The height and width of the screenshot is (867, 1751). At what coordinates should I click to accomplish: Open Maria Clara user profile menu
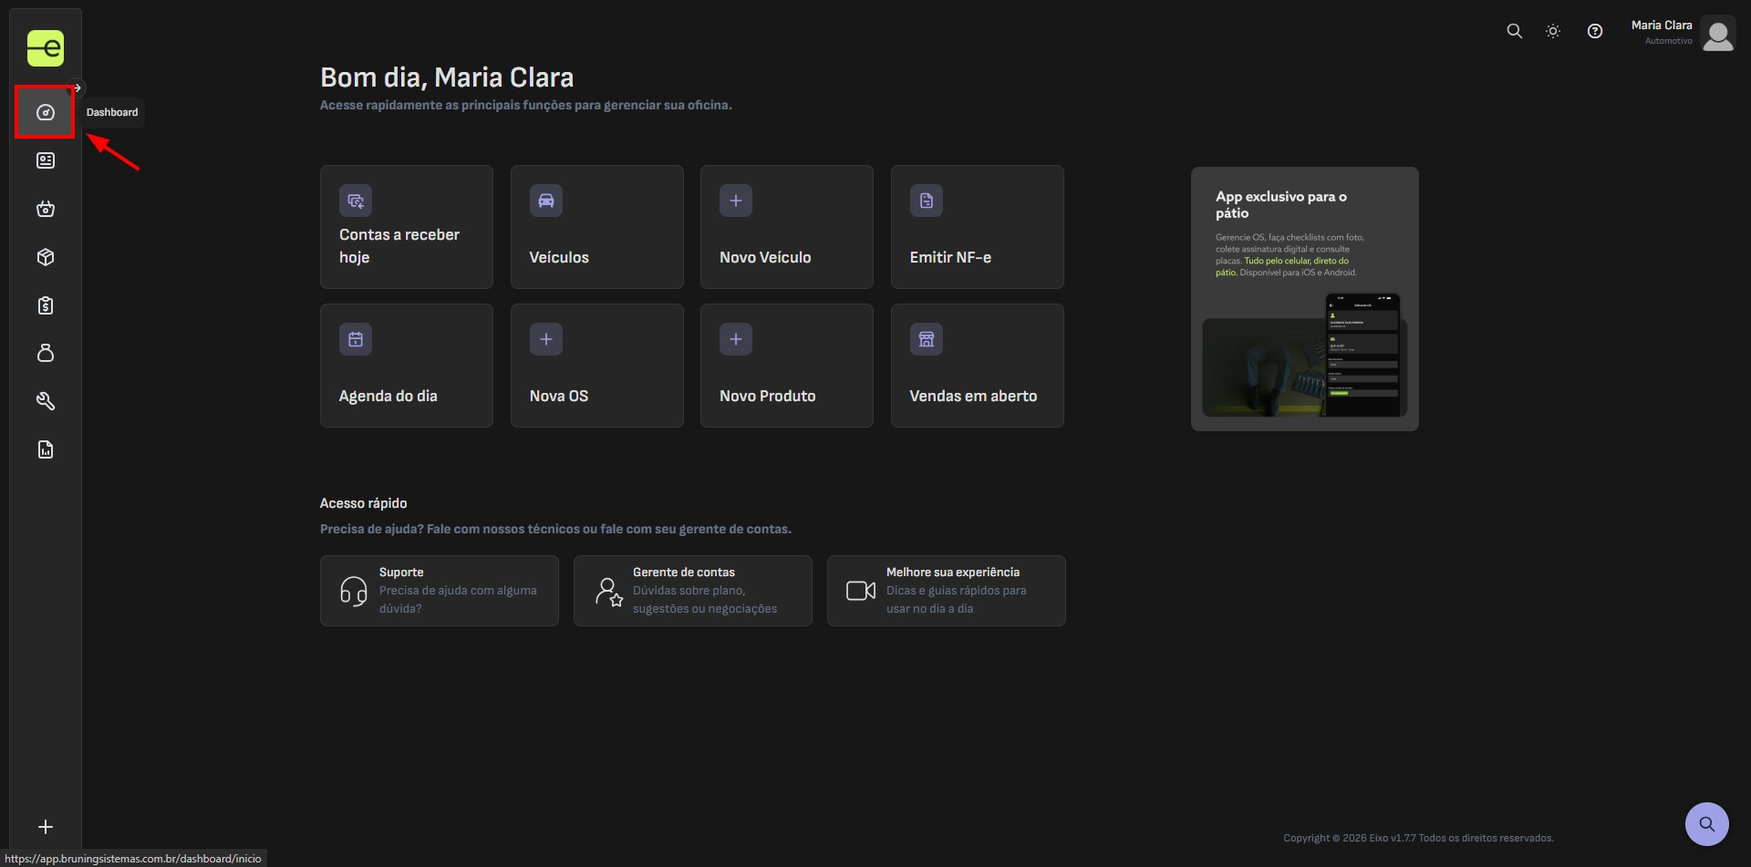pyautogui.click(x=1683, y=33)
